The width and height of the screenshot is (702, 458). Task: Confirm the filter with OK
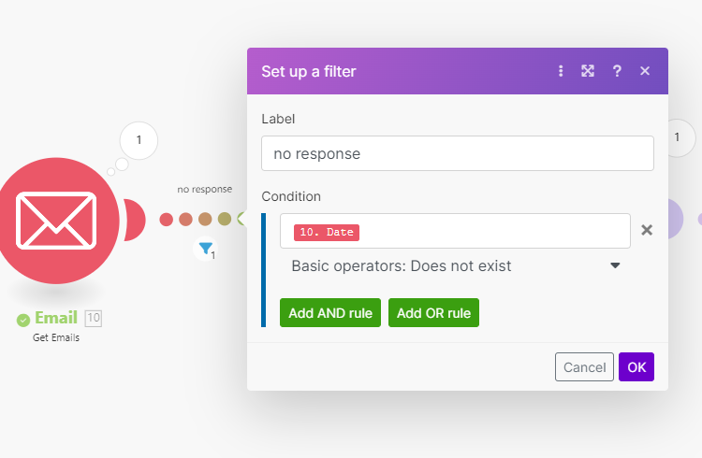(x=636, y=367)
